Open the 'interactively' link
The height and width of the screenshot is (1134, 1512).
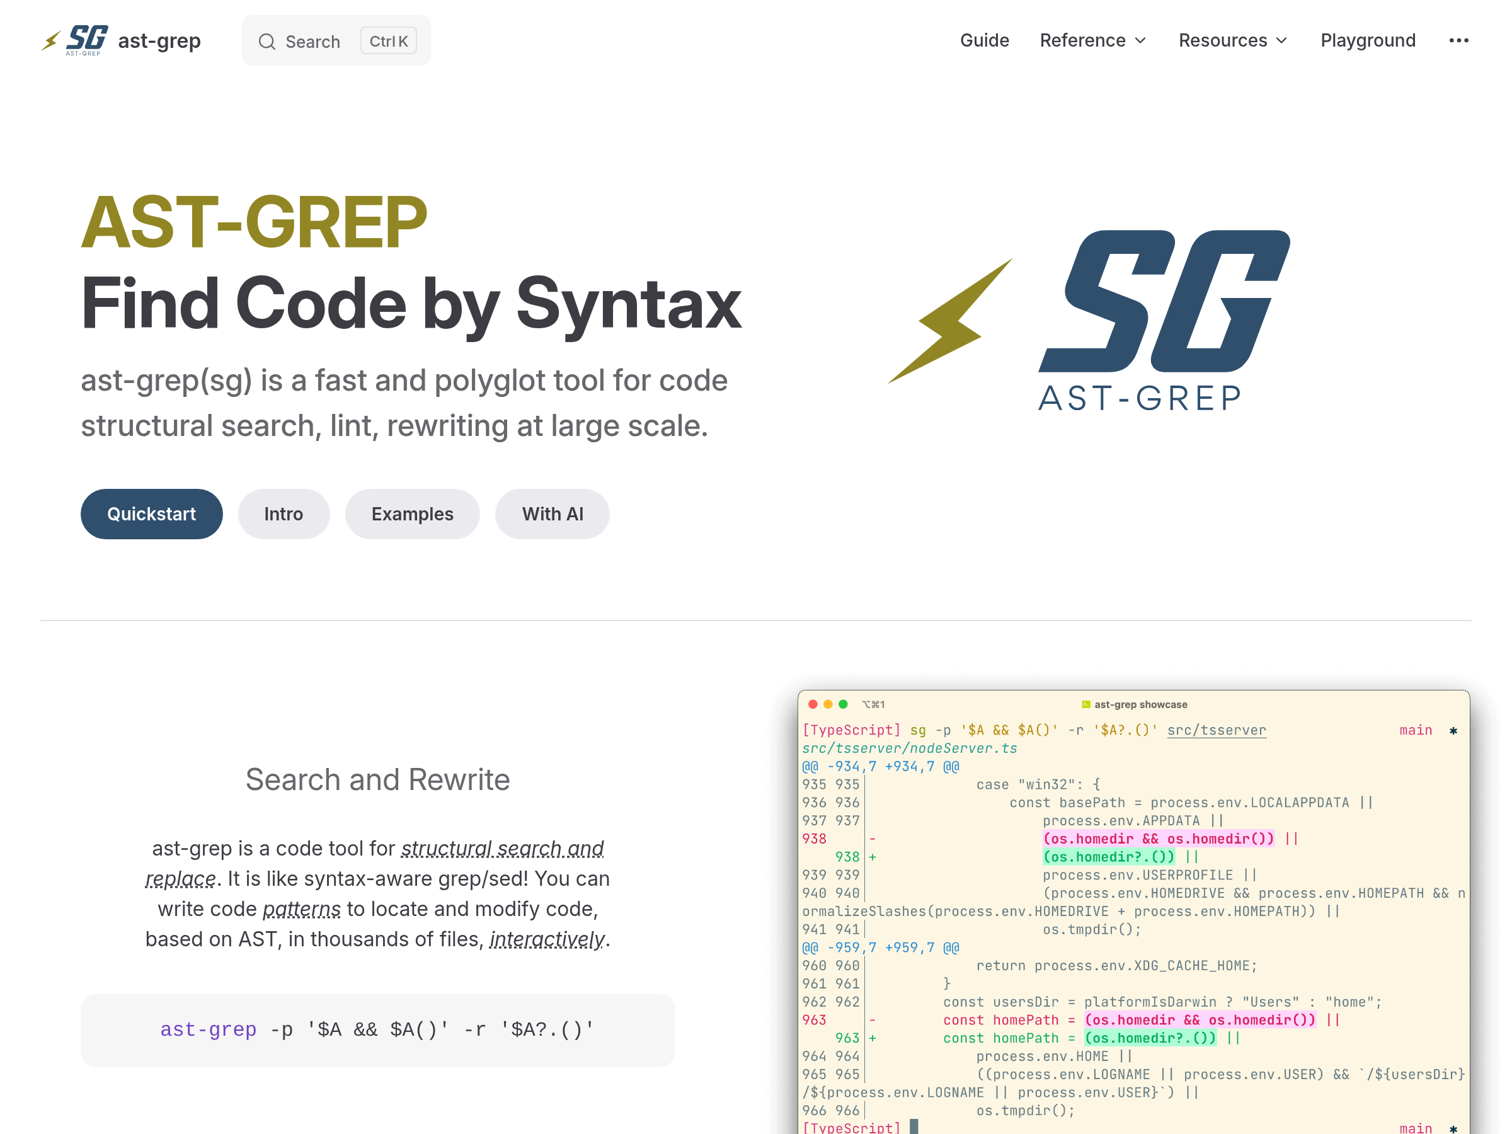tap(547, 939)
